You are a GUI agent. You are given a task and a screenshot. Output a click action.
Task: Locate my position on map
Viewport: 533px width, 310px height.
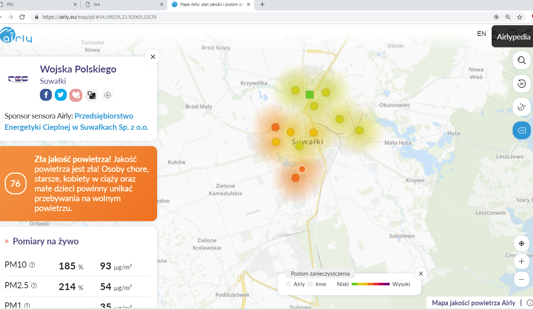[521, 243]
